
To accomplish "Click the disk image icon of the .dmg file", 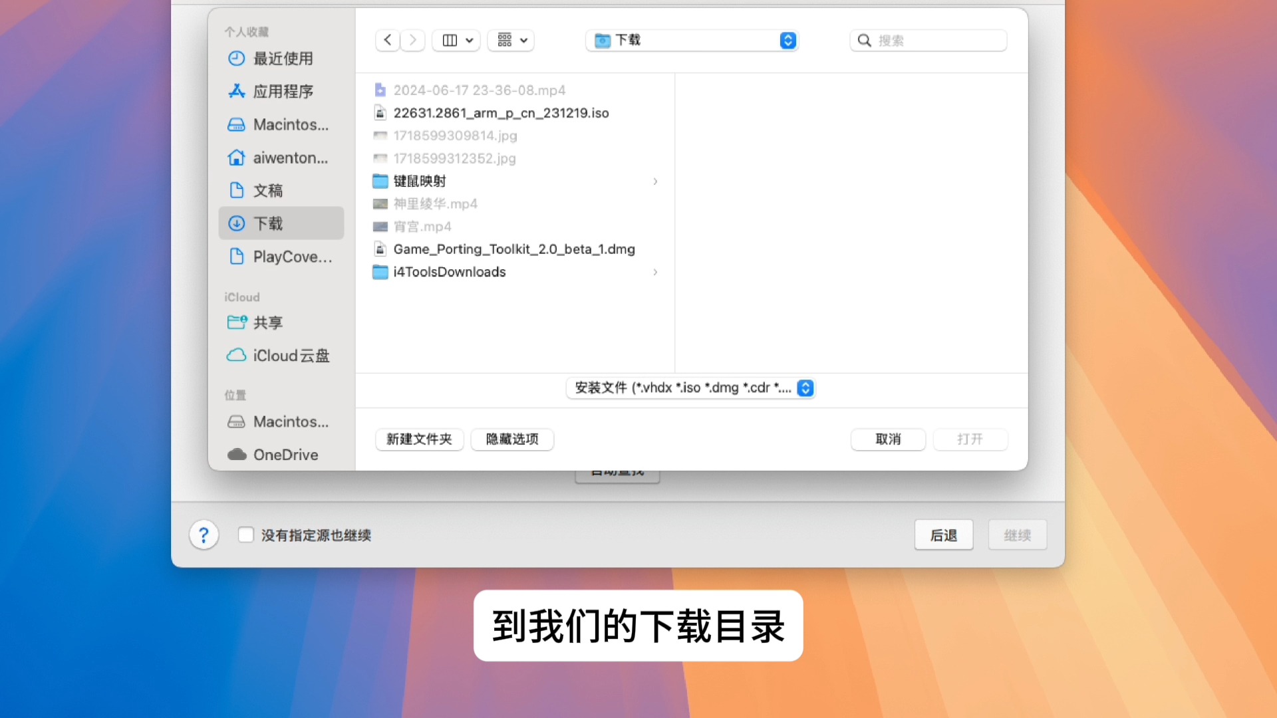I will (x=380, y=249).
